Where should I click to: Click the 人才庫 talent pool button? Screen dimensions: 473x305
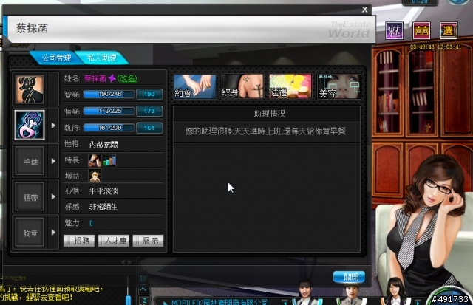(113, 241)
